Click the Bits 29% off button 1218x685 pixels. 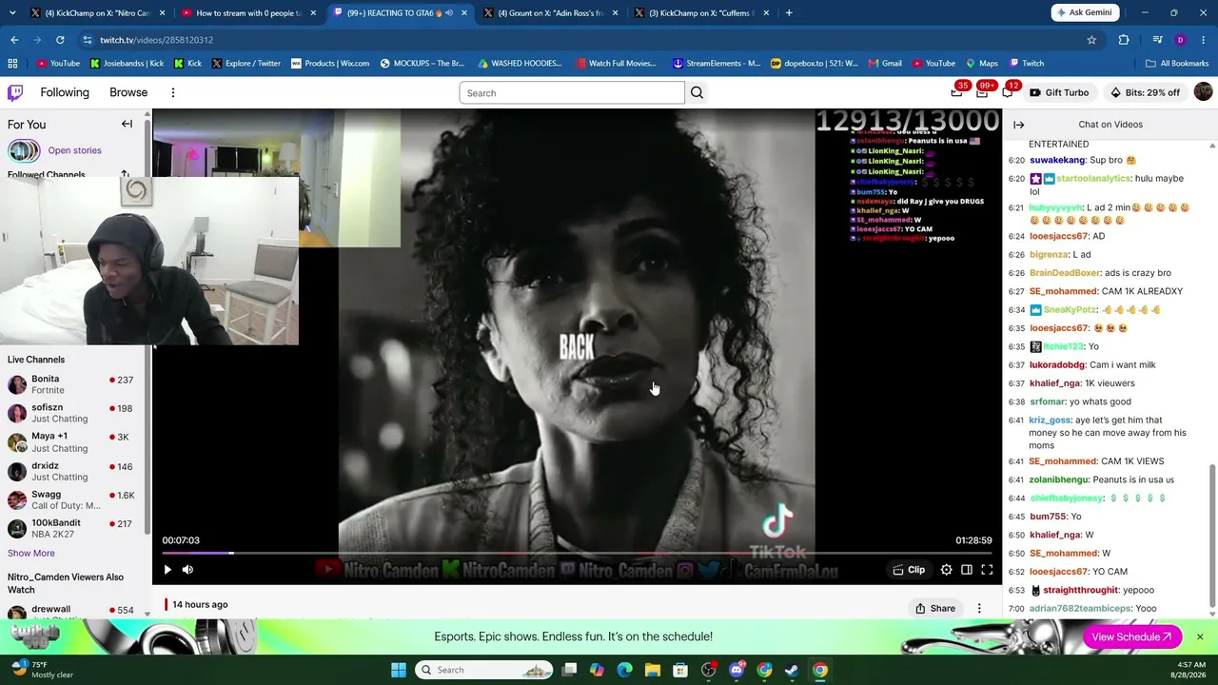(1145, 92)
